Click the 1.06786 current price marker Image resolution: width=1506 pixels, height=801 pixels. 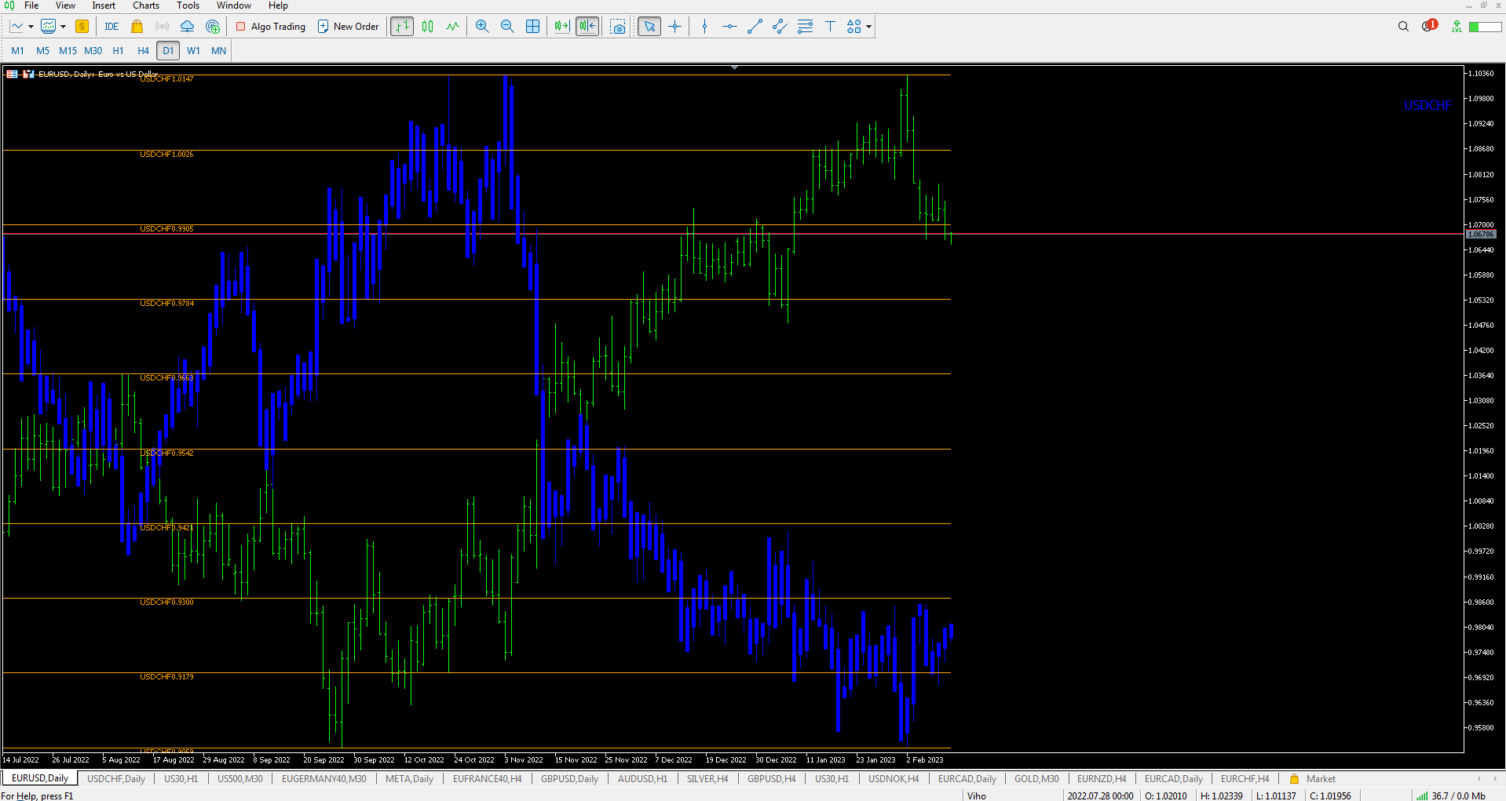(1481, 235)
